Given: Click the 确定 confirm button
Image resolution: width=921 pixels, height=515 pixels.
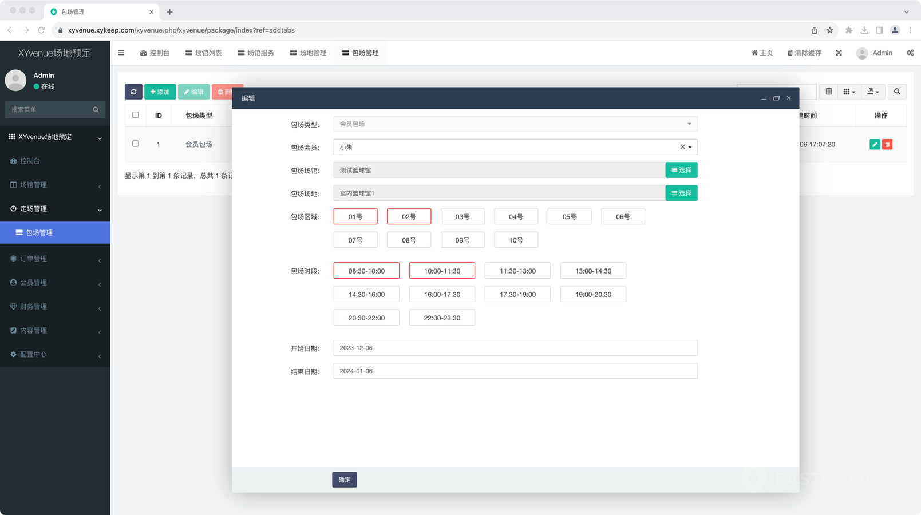Looking at the screenshot, I should pyautogui.click(x=344, y=480).
